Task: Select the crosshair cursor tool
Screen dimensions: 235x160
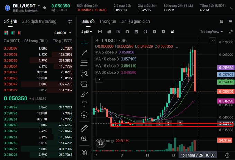Action: [x=84, y=43]
